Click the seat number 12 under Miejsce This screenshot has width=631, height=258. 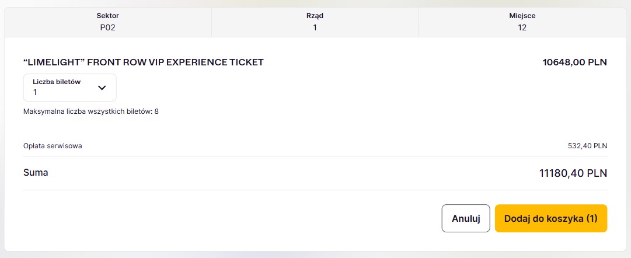pos(522,27)
